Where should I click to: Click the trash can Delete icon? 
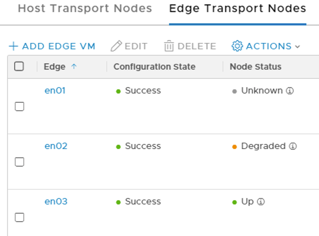tap(169, 46)
